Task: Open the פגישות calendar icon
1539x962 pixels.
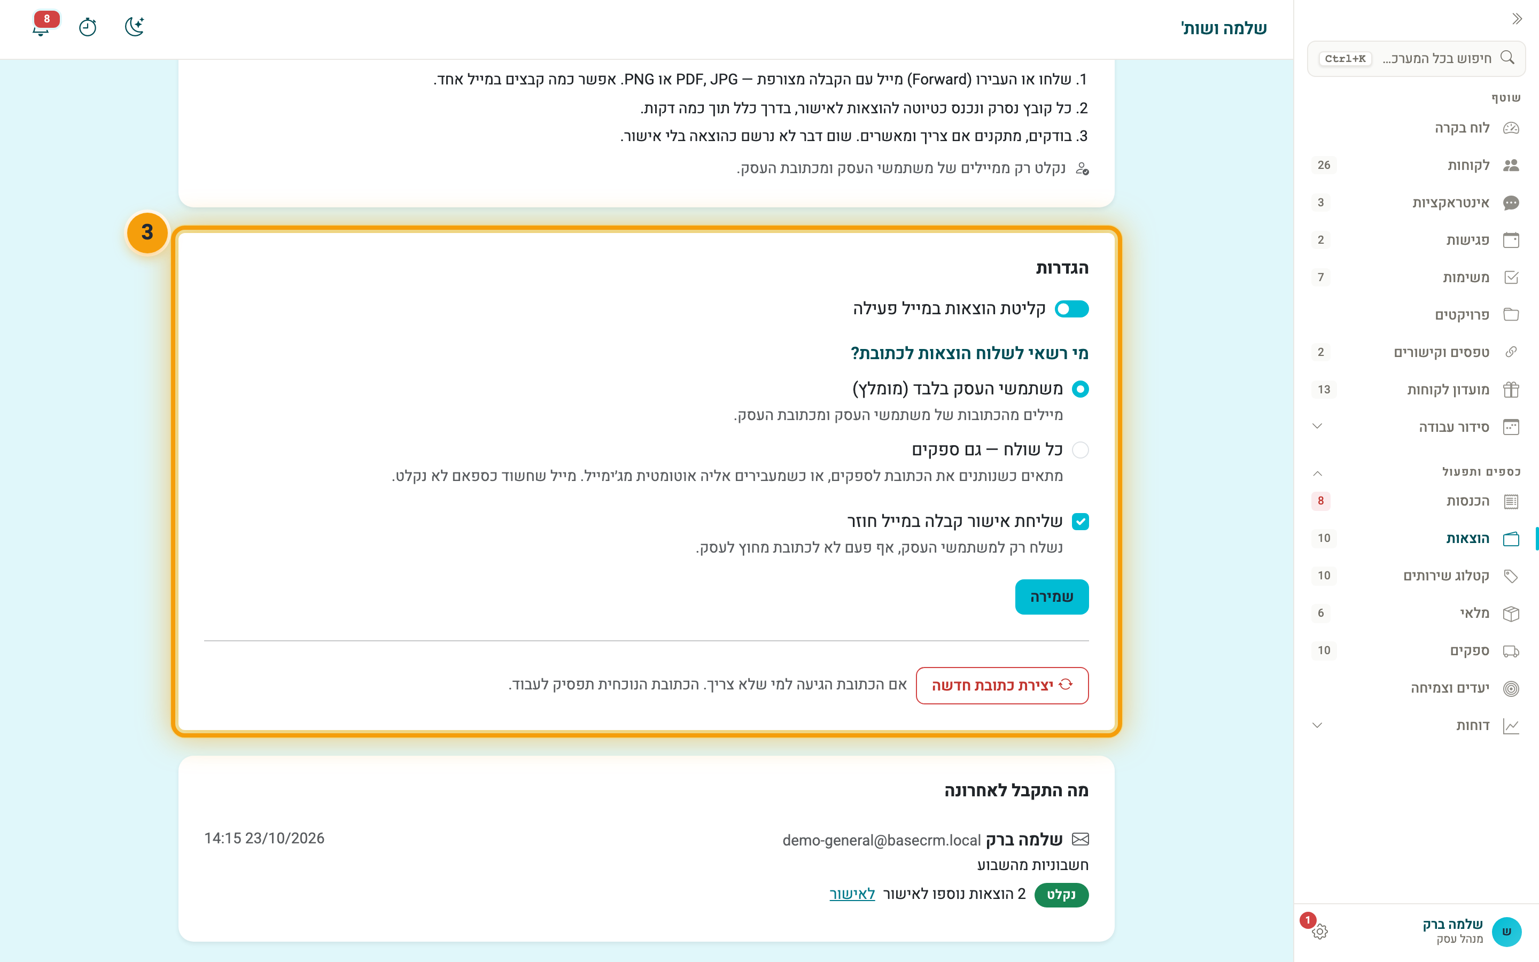Action: tap(1511, 240)
